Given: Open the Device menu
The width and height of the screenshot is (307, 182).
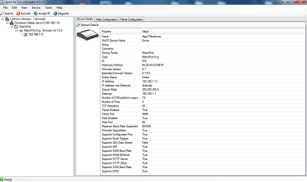Looking at the screenshot, I should coord(36,8).
